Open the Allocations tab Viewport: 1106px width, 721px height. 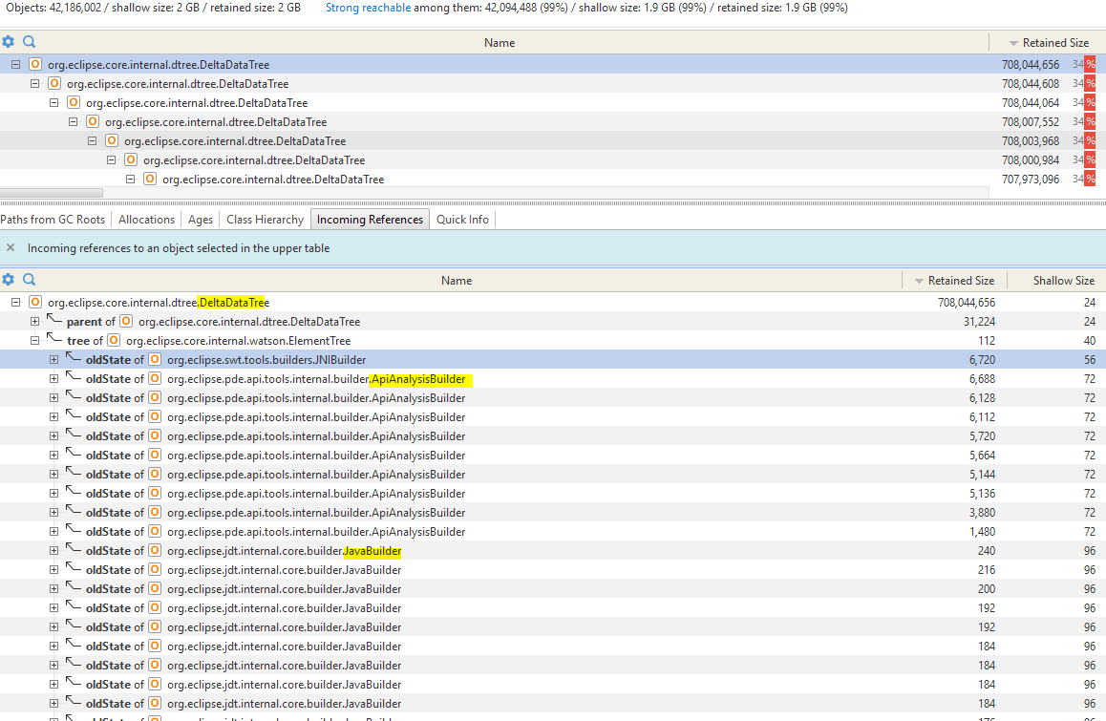(x=146, y=219)
